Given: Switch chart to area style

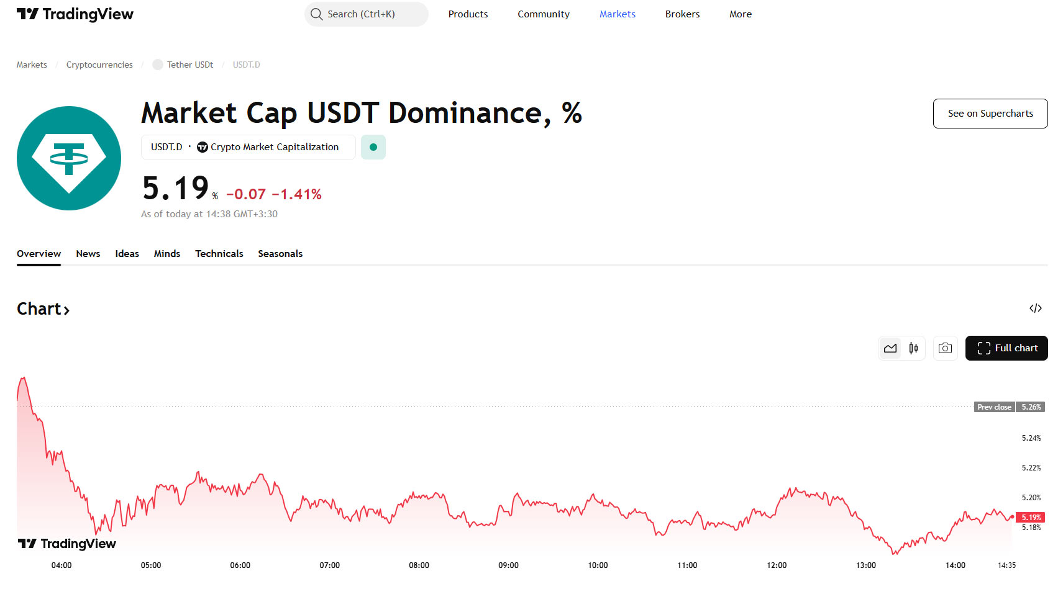Looking at the screenshot, I should [x=890, y=348].
